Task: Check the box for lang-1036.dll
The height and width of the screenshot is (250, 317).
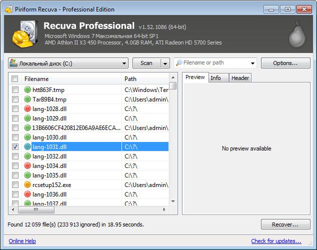Action: click(x=15, y=194)
